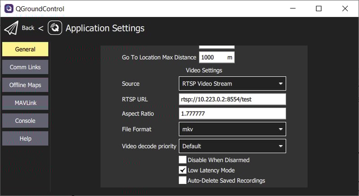Enable Disable When Disarmed checkbox

[183, 160]
